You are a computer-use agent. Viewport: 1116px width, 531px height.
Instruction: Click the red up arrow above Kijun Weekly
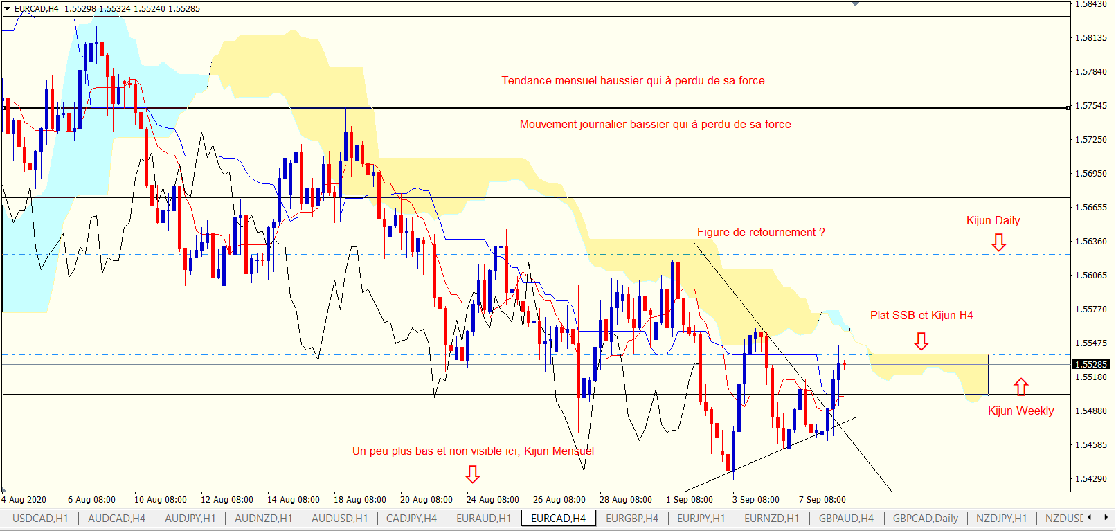1020,386
